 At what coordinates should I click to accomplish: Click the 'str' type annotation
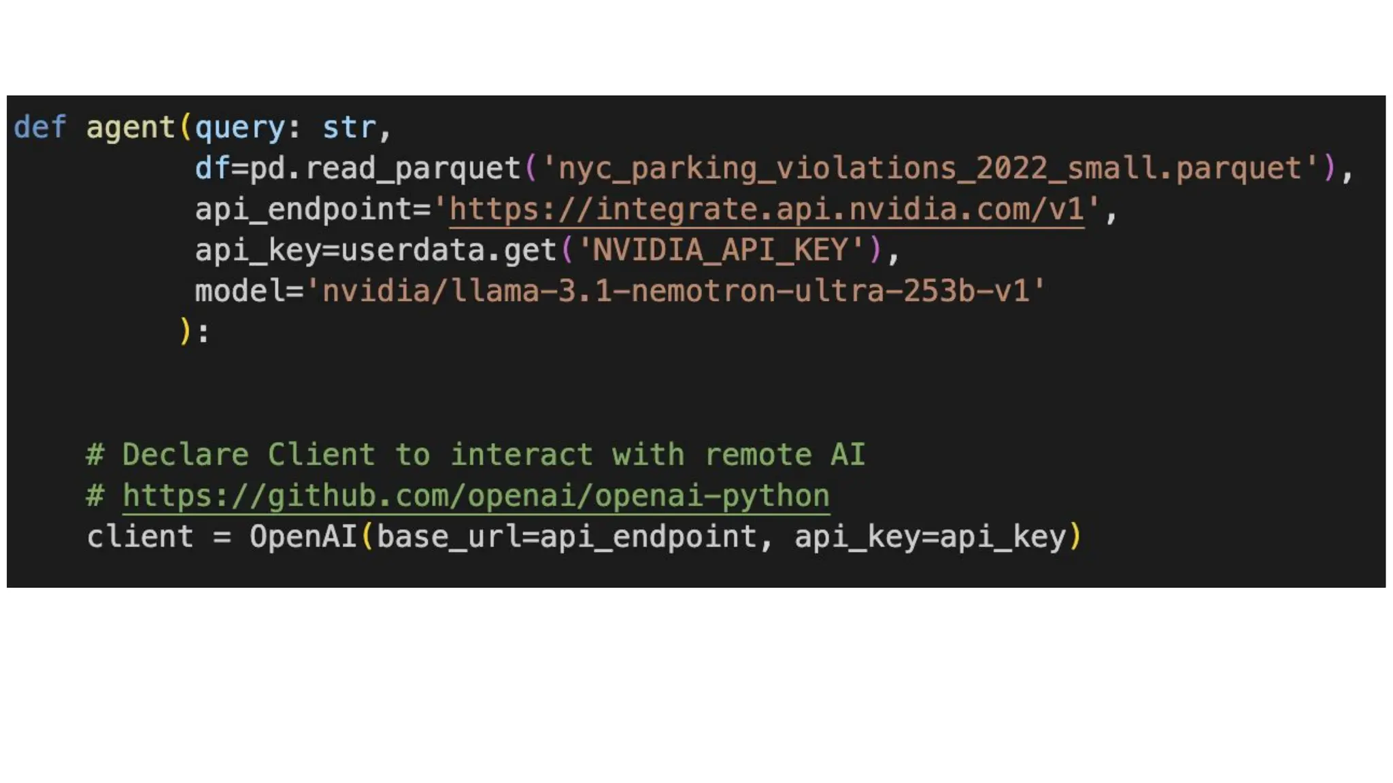349,128
